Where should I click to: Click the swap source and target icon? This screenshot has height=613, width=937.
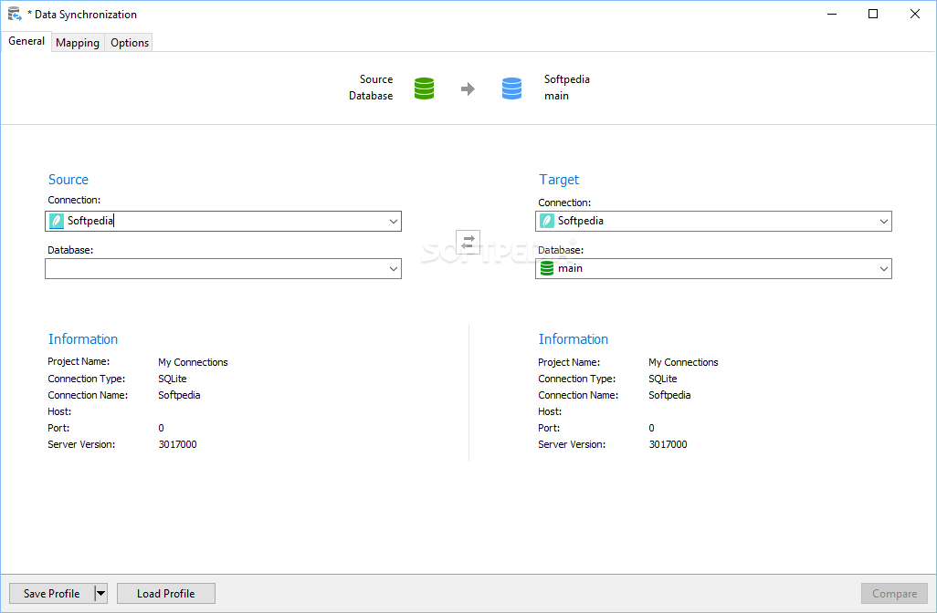(468, 243)
